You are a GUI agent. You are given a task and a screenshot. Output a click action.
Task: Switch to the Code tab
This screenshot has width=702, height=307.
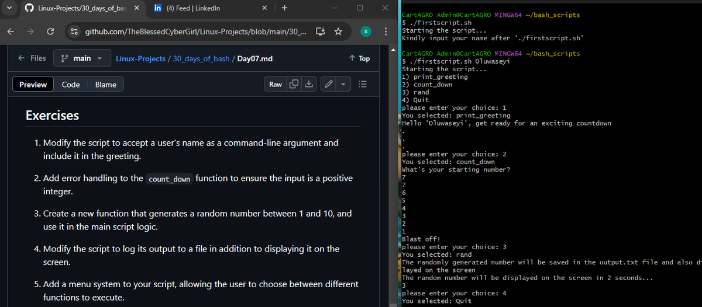[x=71, y=85]
